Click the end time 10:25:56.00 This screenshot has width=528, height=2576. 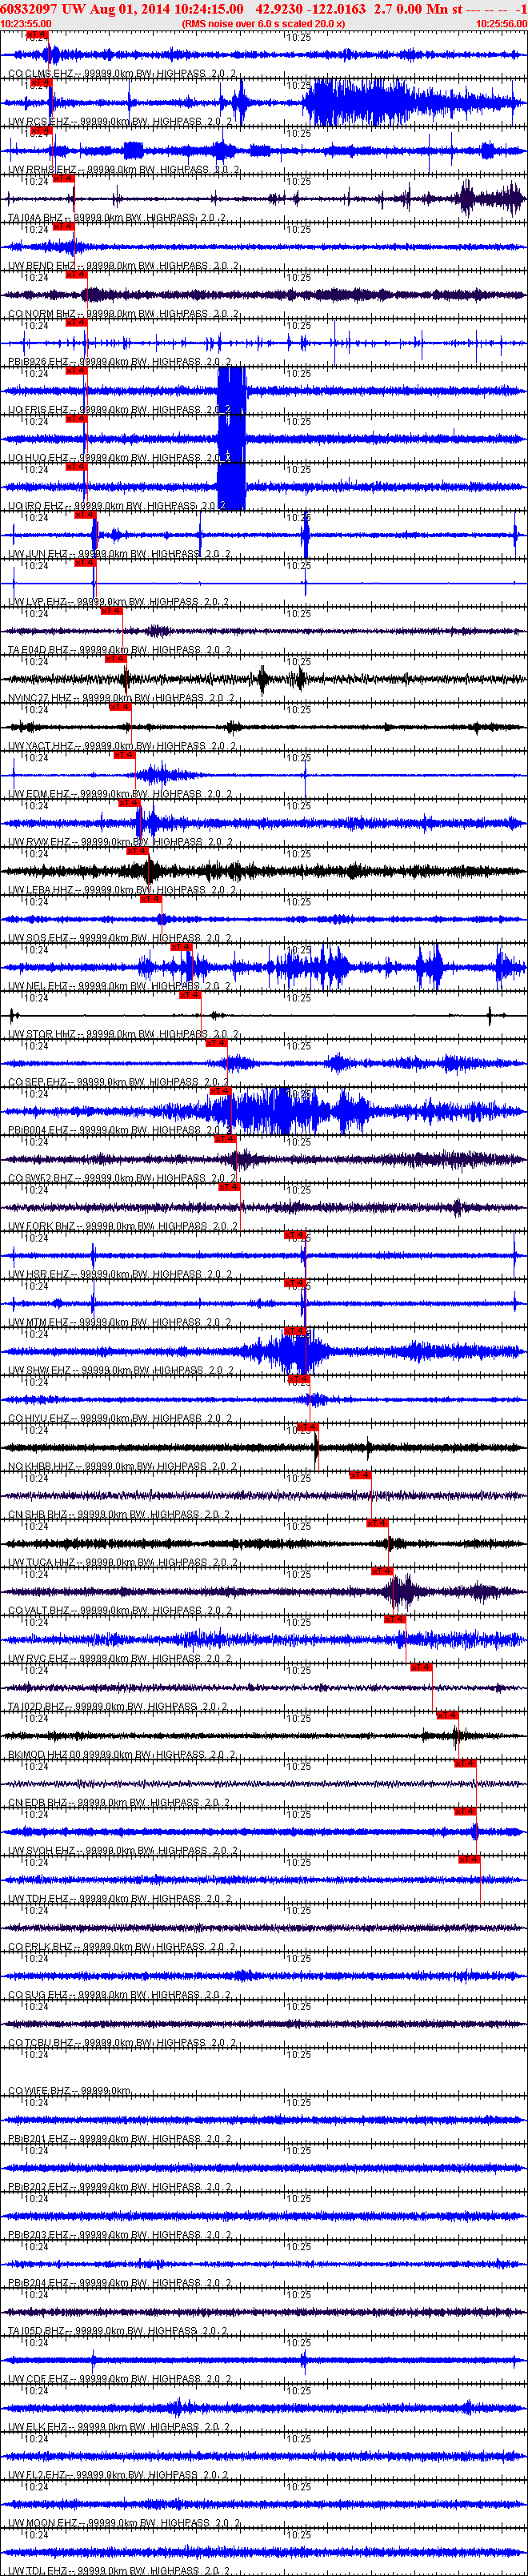coord(501,23)
